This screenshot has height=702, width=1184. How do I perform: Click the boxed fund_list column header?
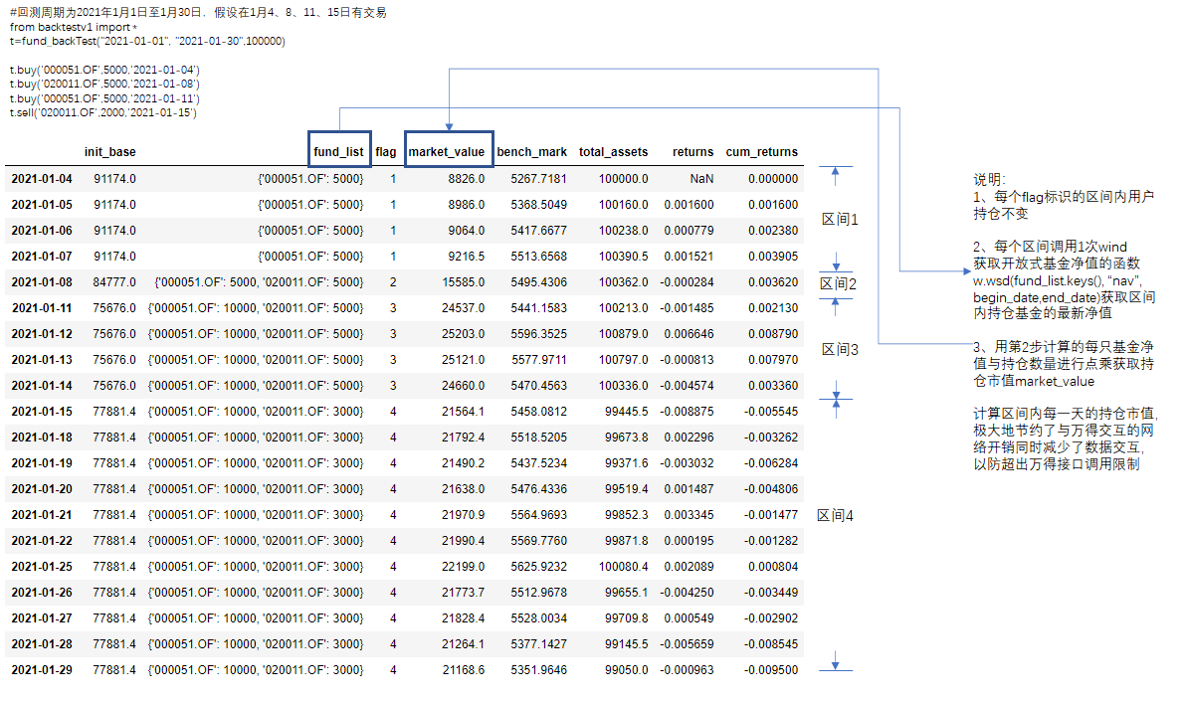click(x=339, y=152)
